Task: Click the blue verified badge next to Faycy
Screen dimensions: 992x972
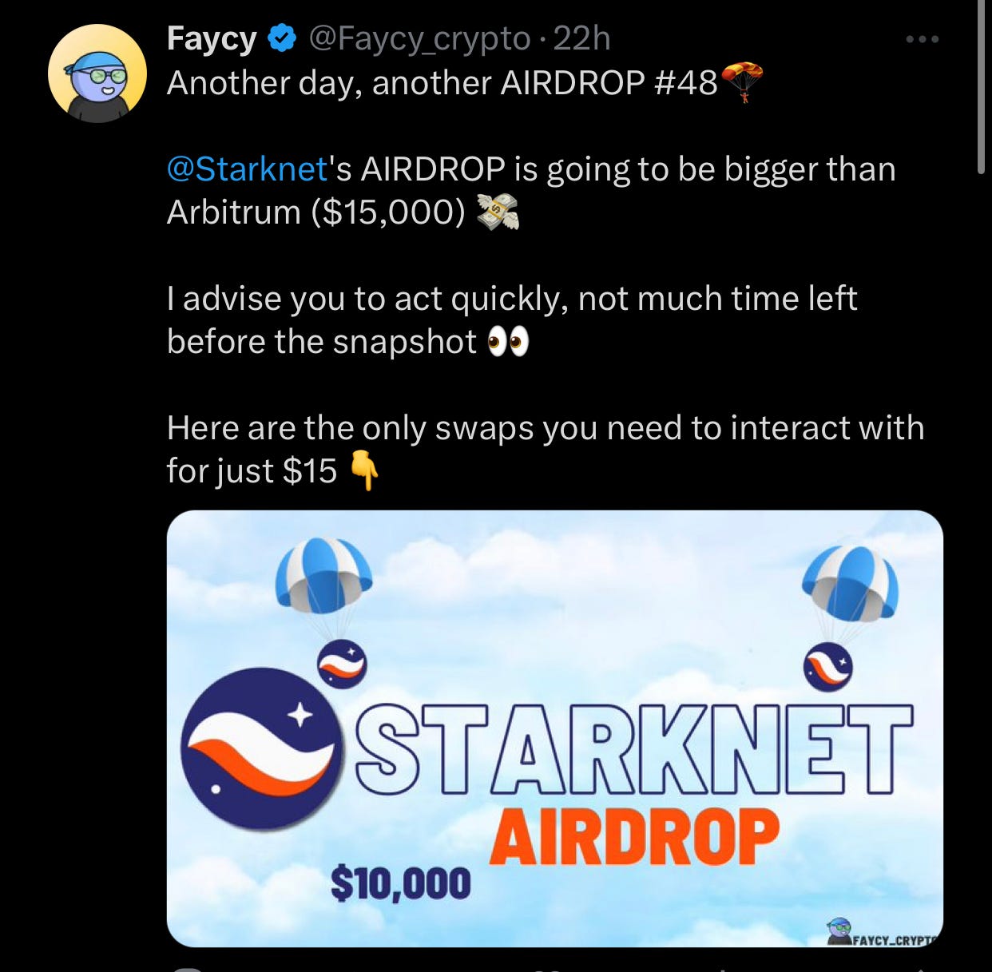Action: (x=281, y=38)
